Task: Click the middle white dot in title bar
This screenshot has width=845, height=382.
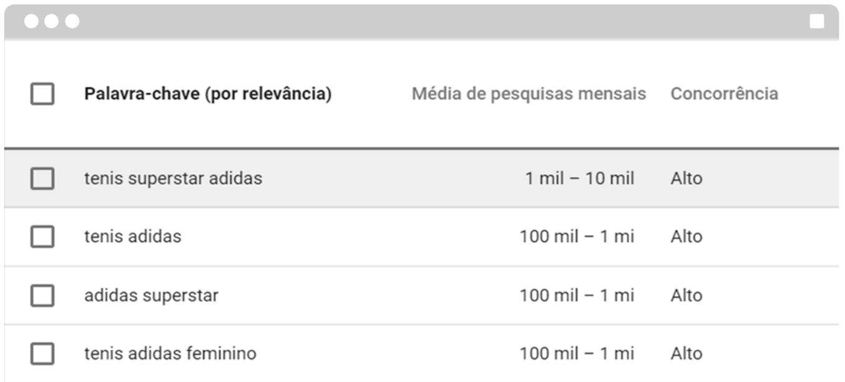Action: 51,22
